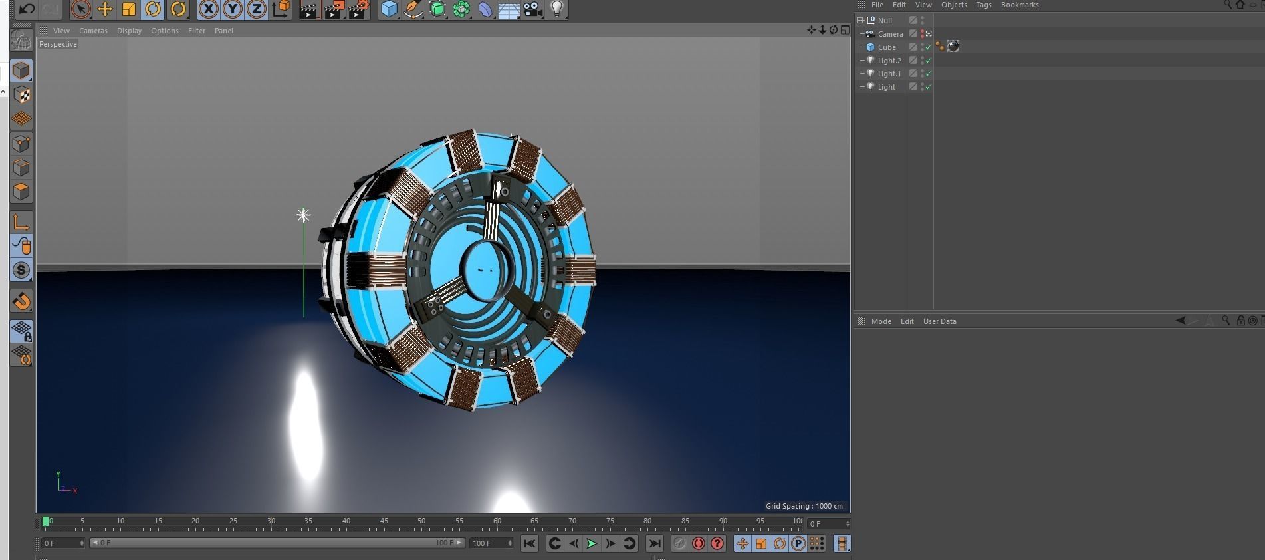Open the viewport Cameras menu
Viewport: 1265px width, 560px height.
pos(93,31)
